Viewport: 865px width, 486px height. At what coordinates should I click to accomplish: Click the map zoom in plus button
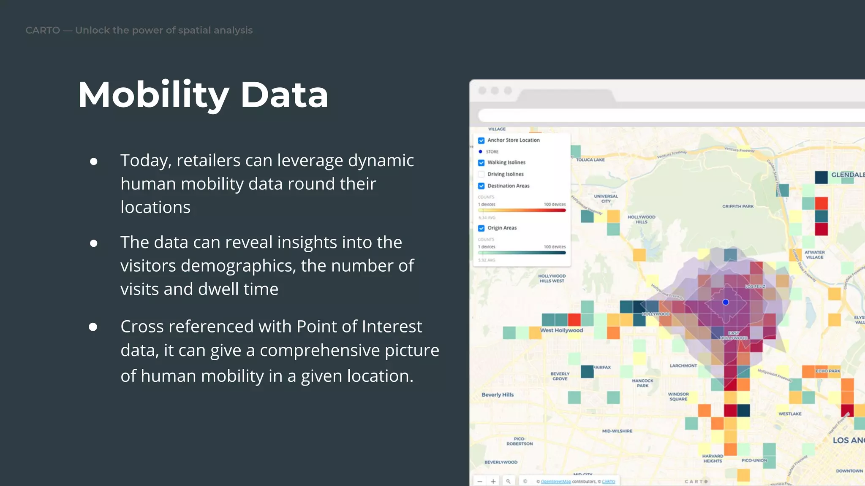493,481
